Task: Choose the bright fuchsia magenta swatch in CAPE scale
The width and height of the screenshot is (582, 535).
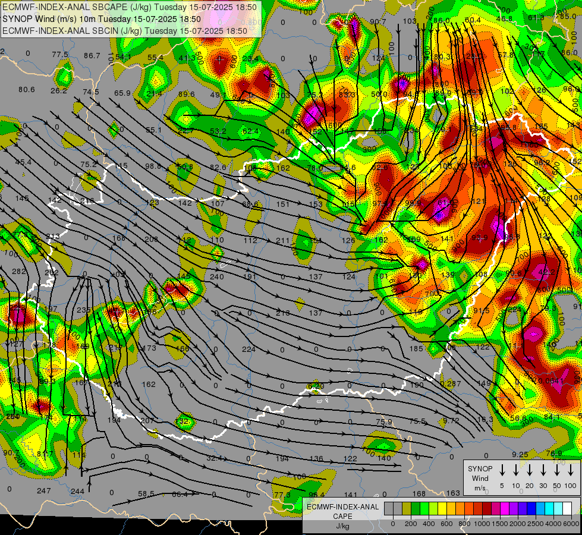Action: pyautogui.click(x=505, y=508)
